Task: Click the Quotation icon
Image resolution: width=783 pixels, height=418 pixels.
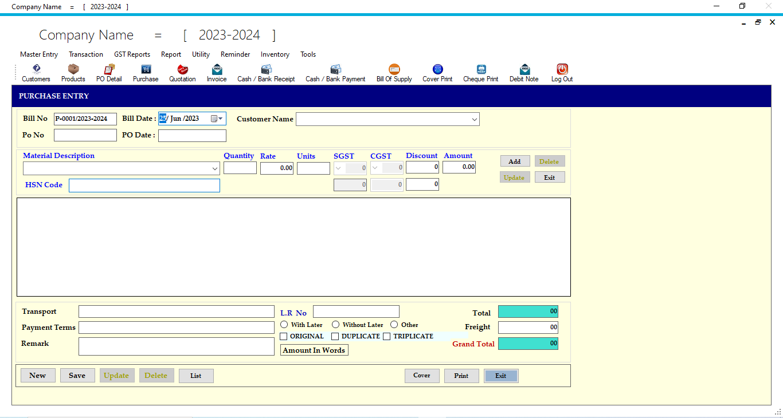Action: 182,73
